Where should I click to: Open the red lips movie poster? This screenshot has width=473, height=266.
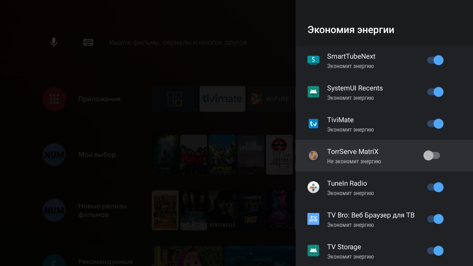pos(279,154)
